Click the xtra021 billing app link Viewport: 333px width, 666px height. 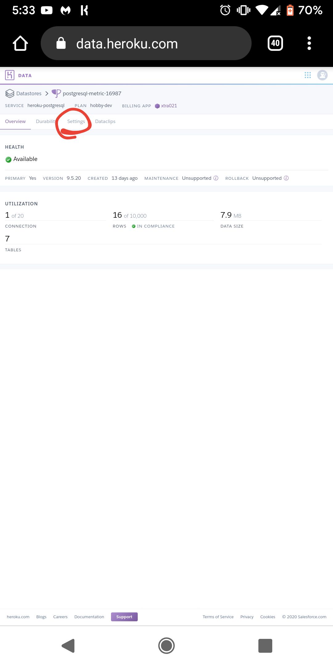(169, 106)
